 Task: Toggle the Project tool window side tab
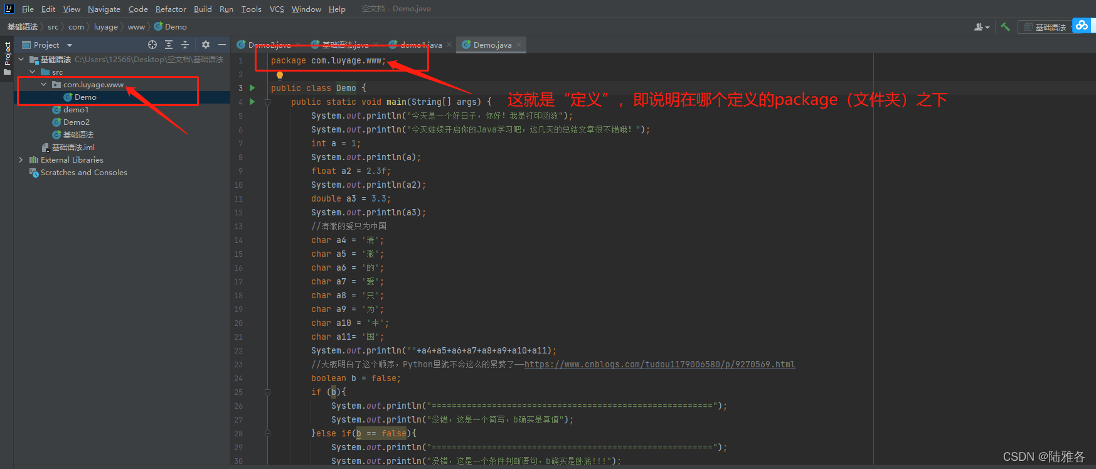pyautogui.click(x=7, y=58)
